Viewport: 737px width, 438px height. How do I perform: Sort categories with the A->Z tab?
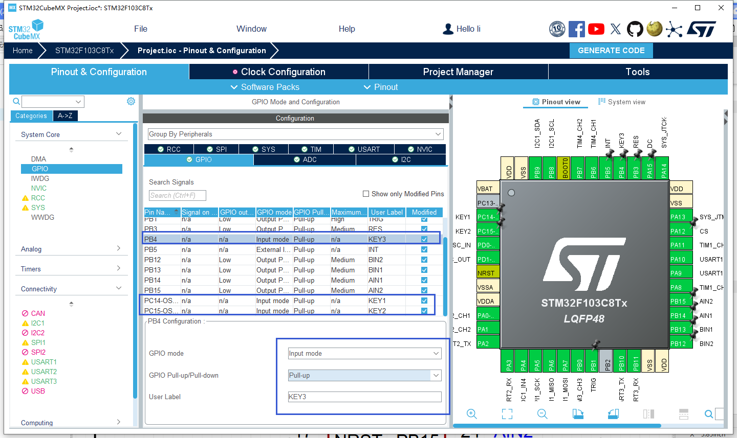[x=65, y=116]
